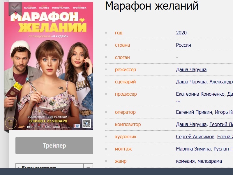
Task: Click the orange marker icon beside "монтаж"
Action: tap(106, 149)
